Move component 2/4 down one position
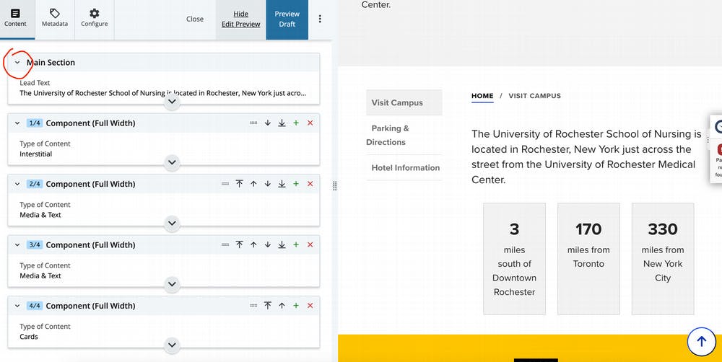The image size is (722, 362). (268, 184)
